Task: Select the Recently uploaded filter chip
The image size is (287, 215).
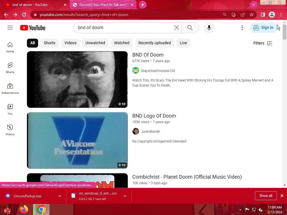Action: pyautogui.click(x=154, y=43)
